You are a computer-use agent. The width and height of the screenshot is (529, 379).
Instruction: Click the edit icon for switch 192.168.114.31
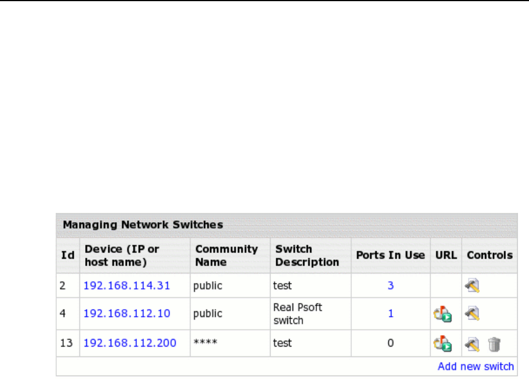tap(473, 285)
